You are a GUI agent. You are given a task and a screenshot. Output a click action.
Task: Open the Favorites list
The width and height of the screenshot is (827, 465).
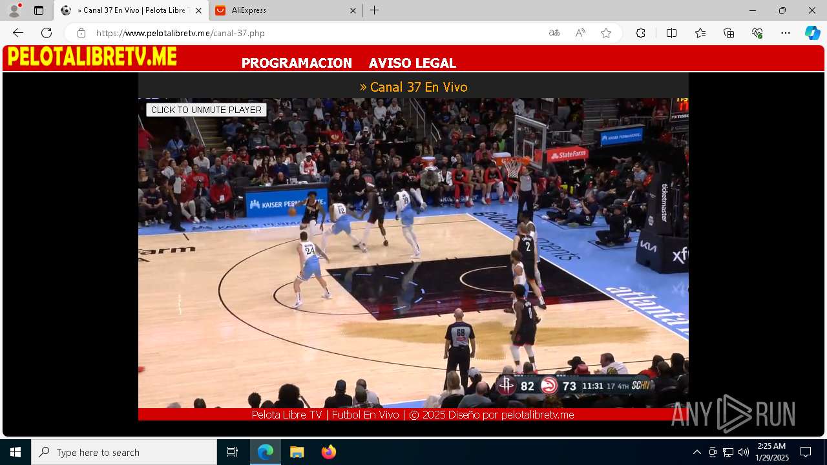pos(700,33)
